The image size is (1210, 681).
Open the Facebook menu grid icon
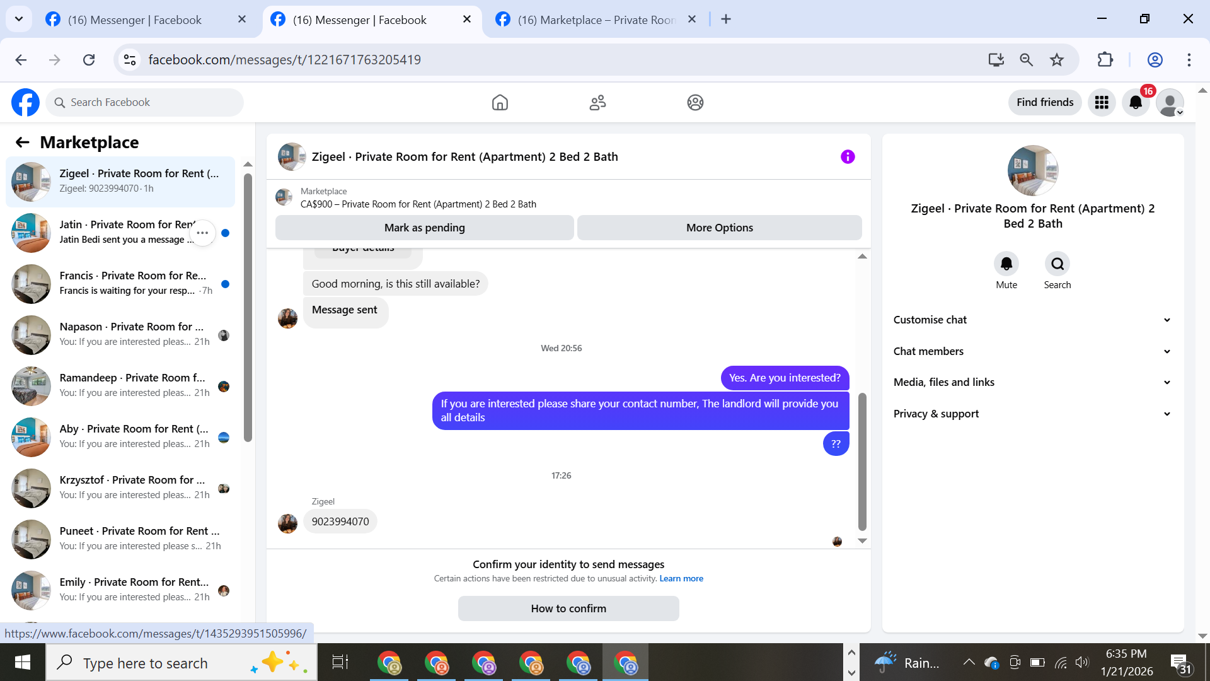[1102, 102]
